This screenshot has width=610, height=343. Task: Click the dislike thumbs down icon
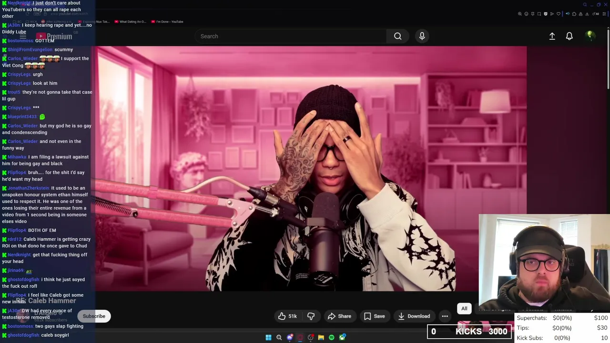[x=311, y=316]
